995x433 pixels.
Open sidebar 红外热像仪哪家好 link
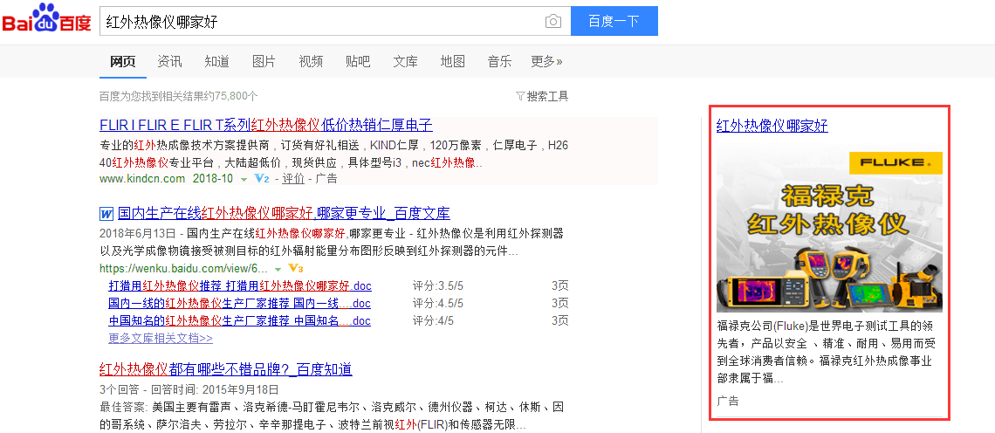click(772, 126)
